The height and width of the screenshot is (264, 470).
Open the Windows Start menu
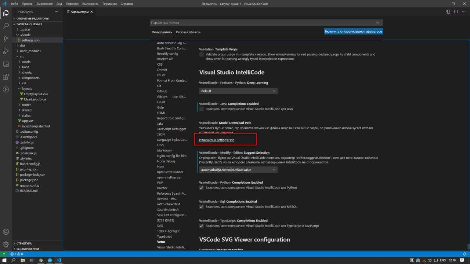point(4,260)
